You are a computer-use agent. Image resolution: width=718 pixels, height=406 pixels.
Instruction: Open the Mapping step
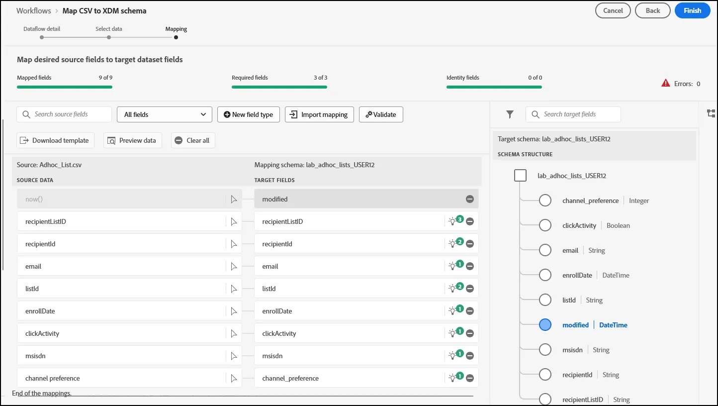tap(176, 32)
